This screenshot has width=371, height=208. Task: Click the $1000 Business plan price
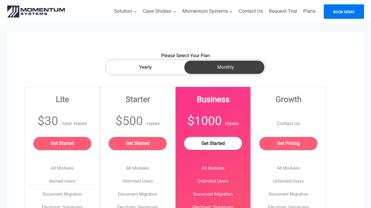tap(205, 121)
